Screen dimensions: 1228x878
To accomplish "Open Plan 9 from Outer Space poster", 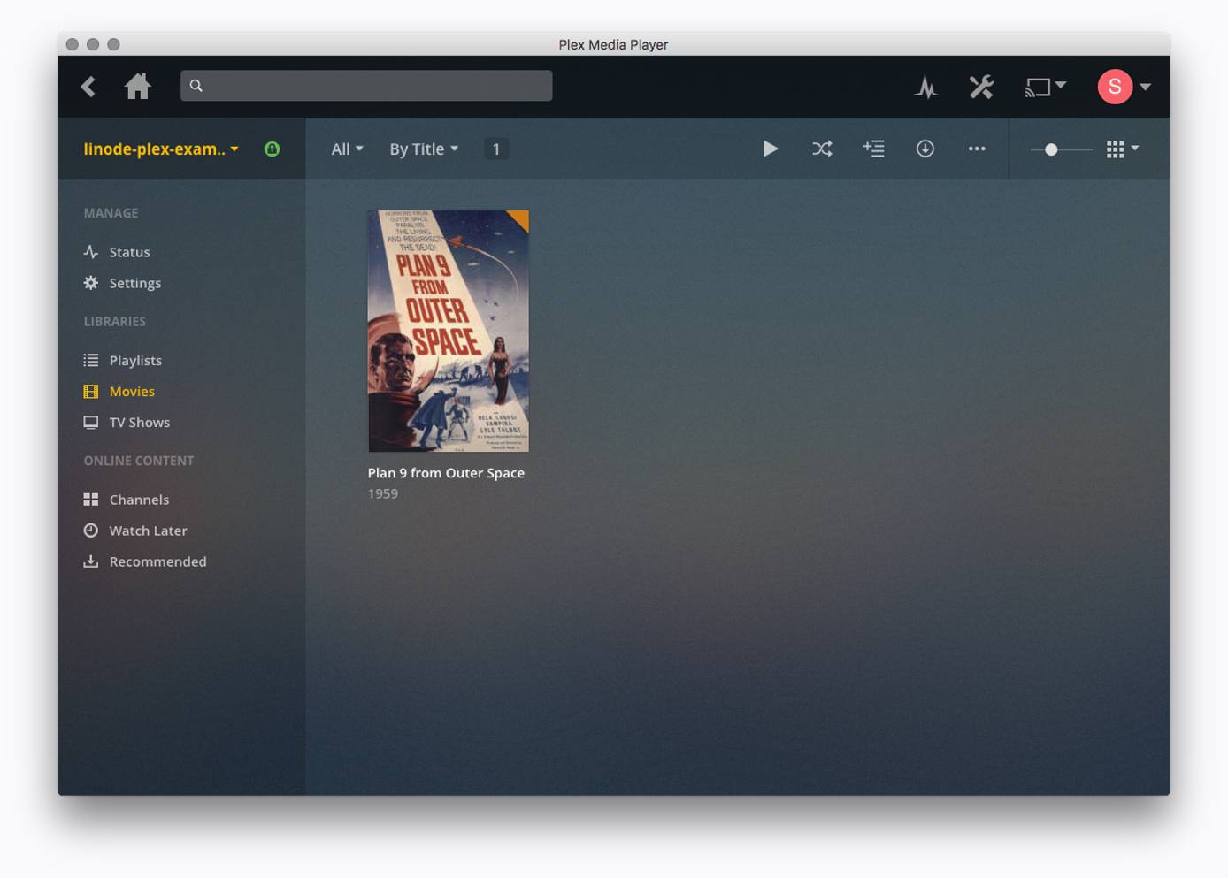I will click(x=448, y=331).
